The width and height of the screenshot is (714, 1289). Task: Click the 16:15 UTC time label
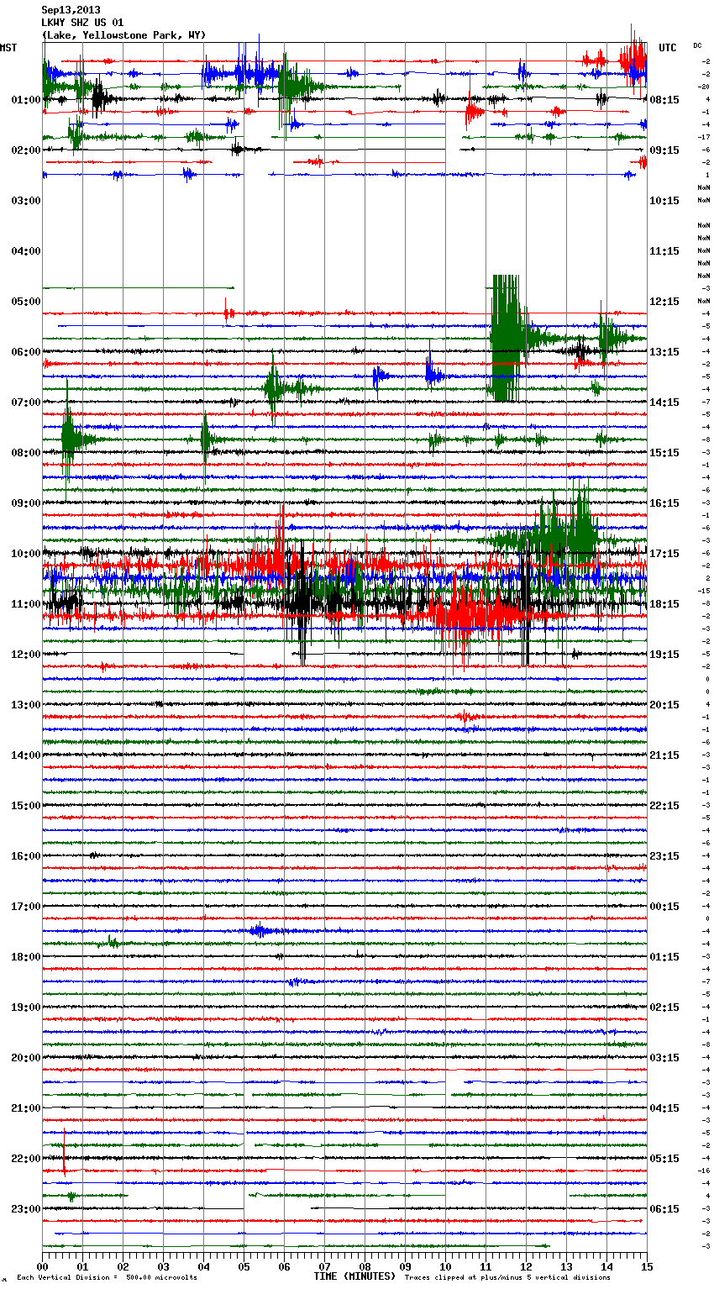point(664,503)
